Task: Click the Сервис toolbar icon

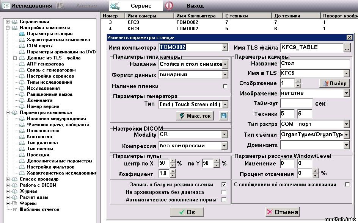Action: [115, 6]
